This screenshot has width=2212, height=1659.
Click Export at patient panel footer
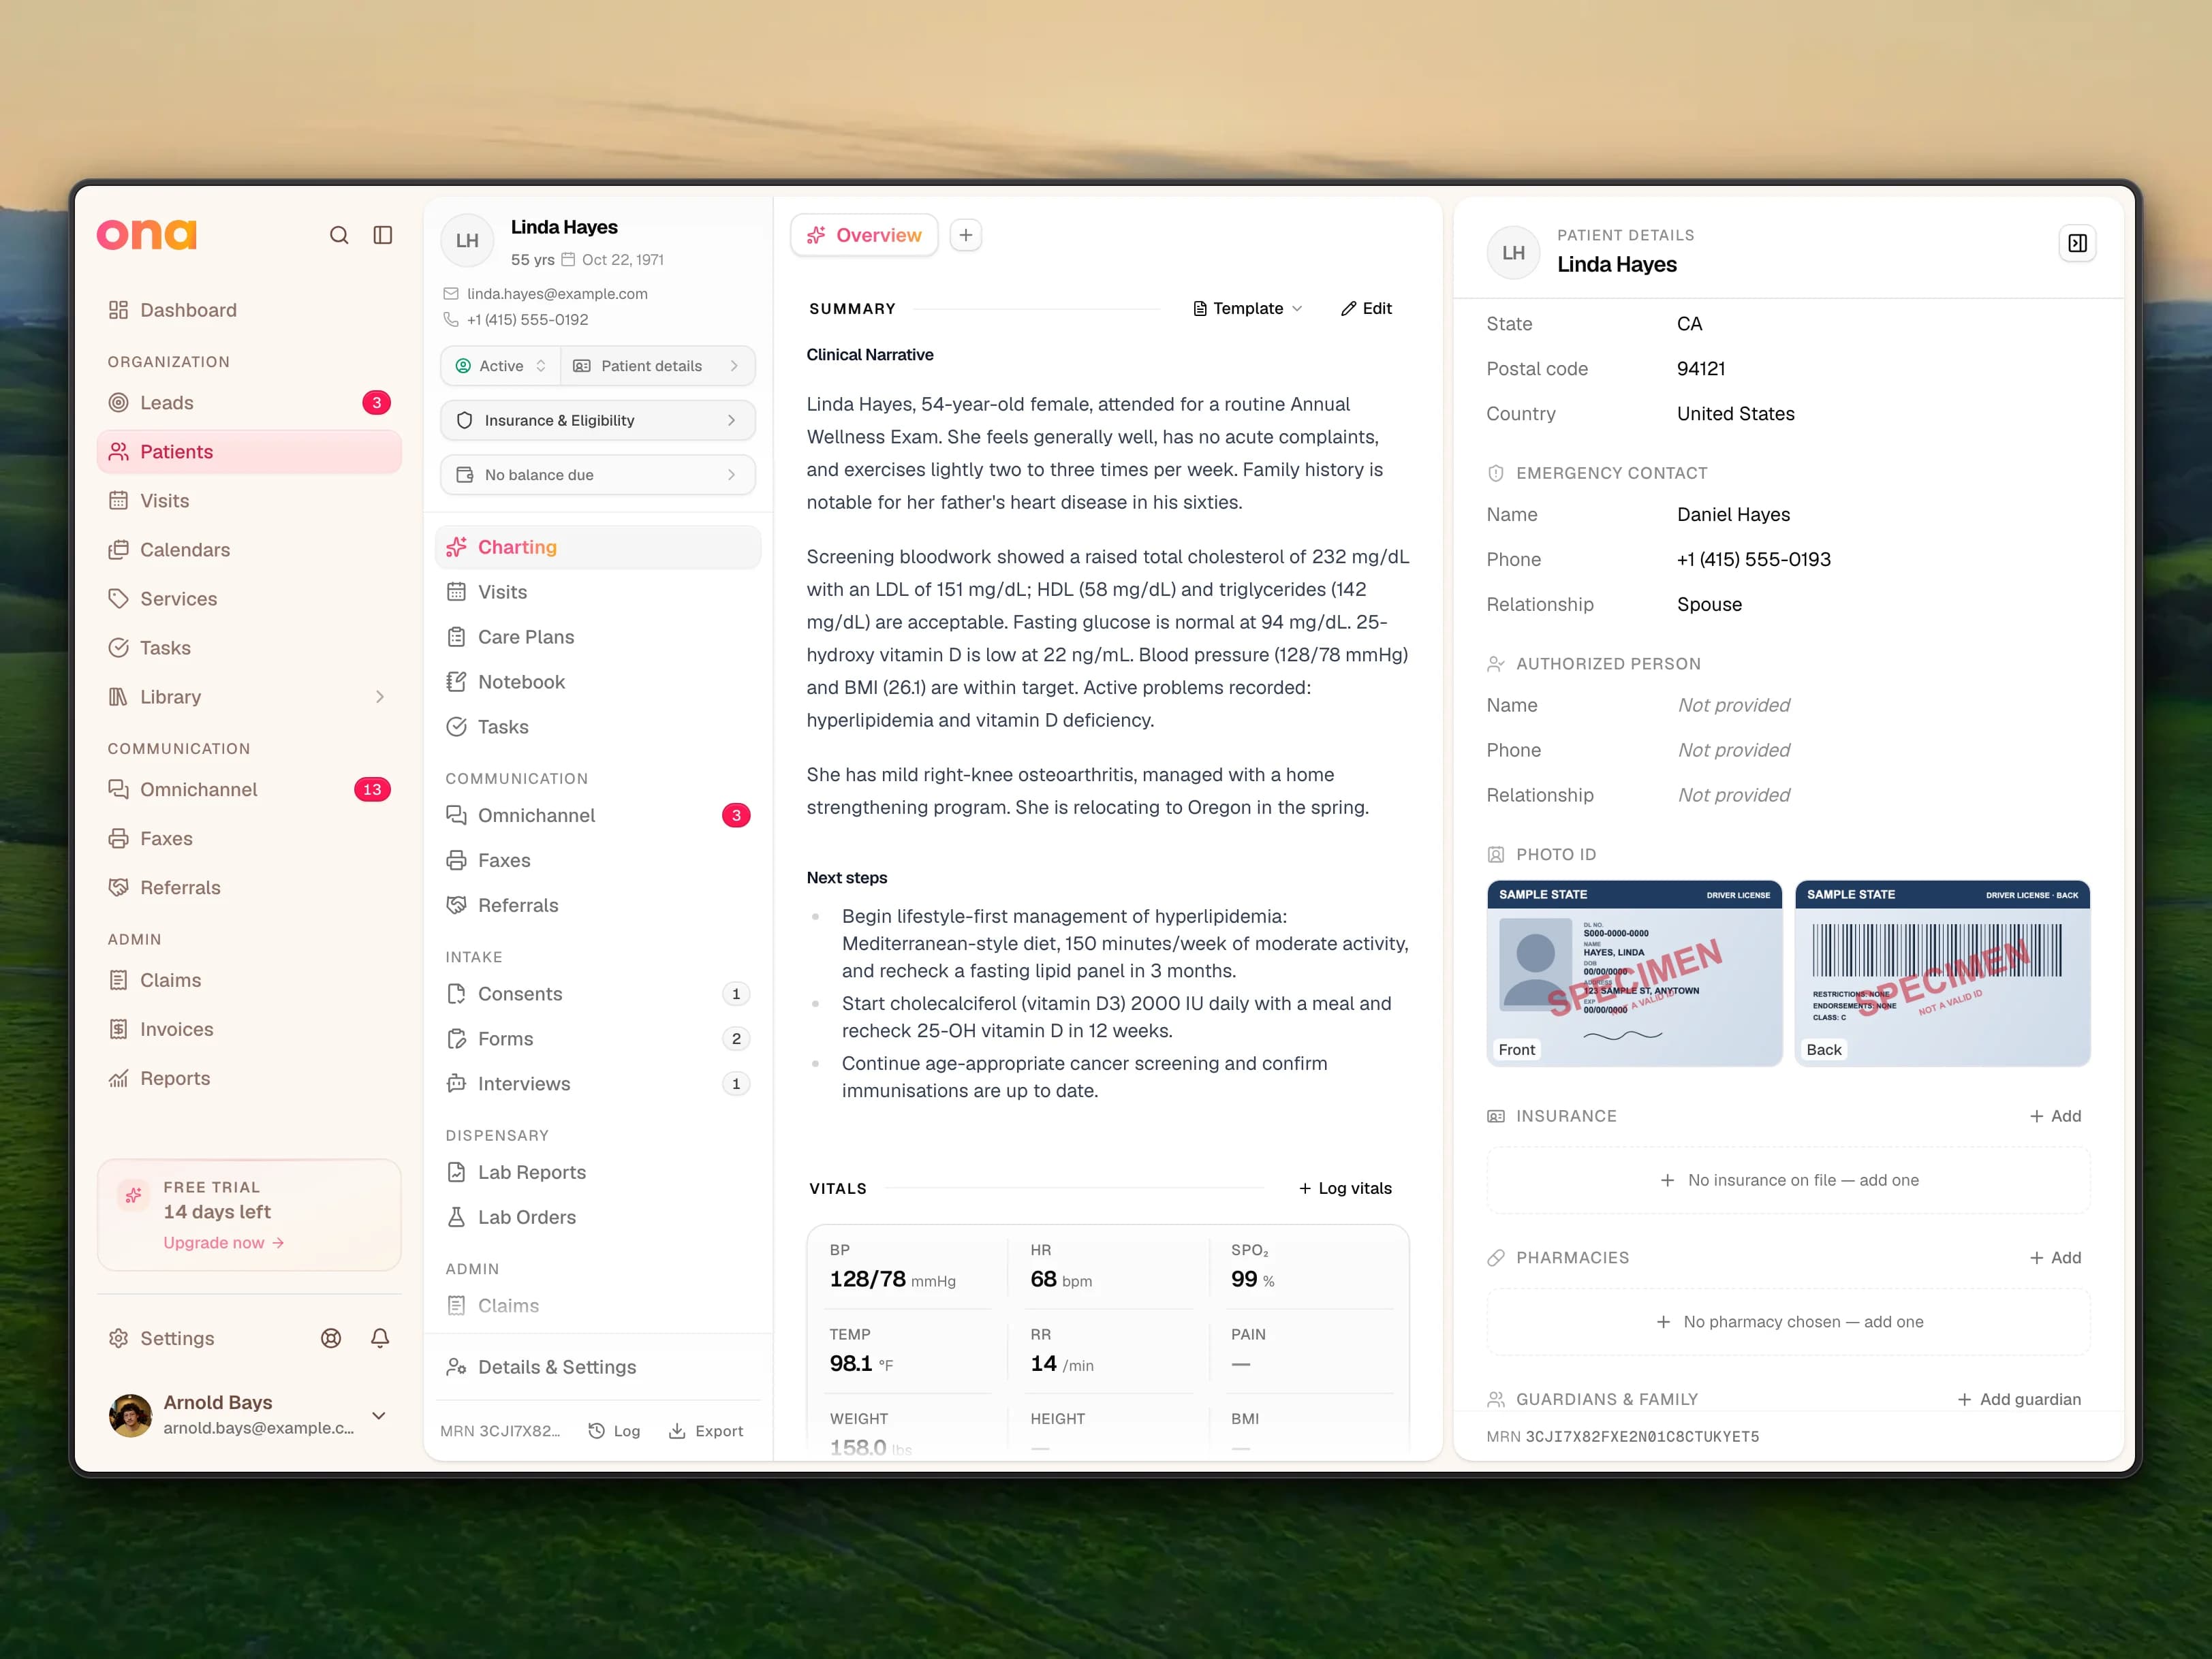click(x=706, y=1431)
